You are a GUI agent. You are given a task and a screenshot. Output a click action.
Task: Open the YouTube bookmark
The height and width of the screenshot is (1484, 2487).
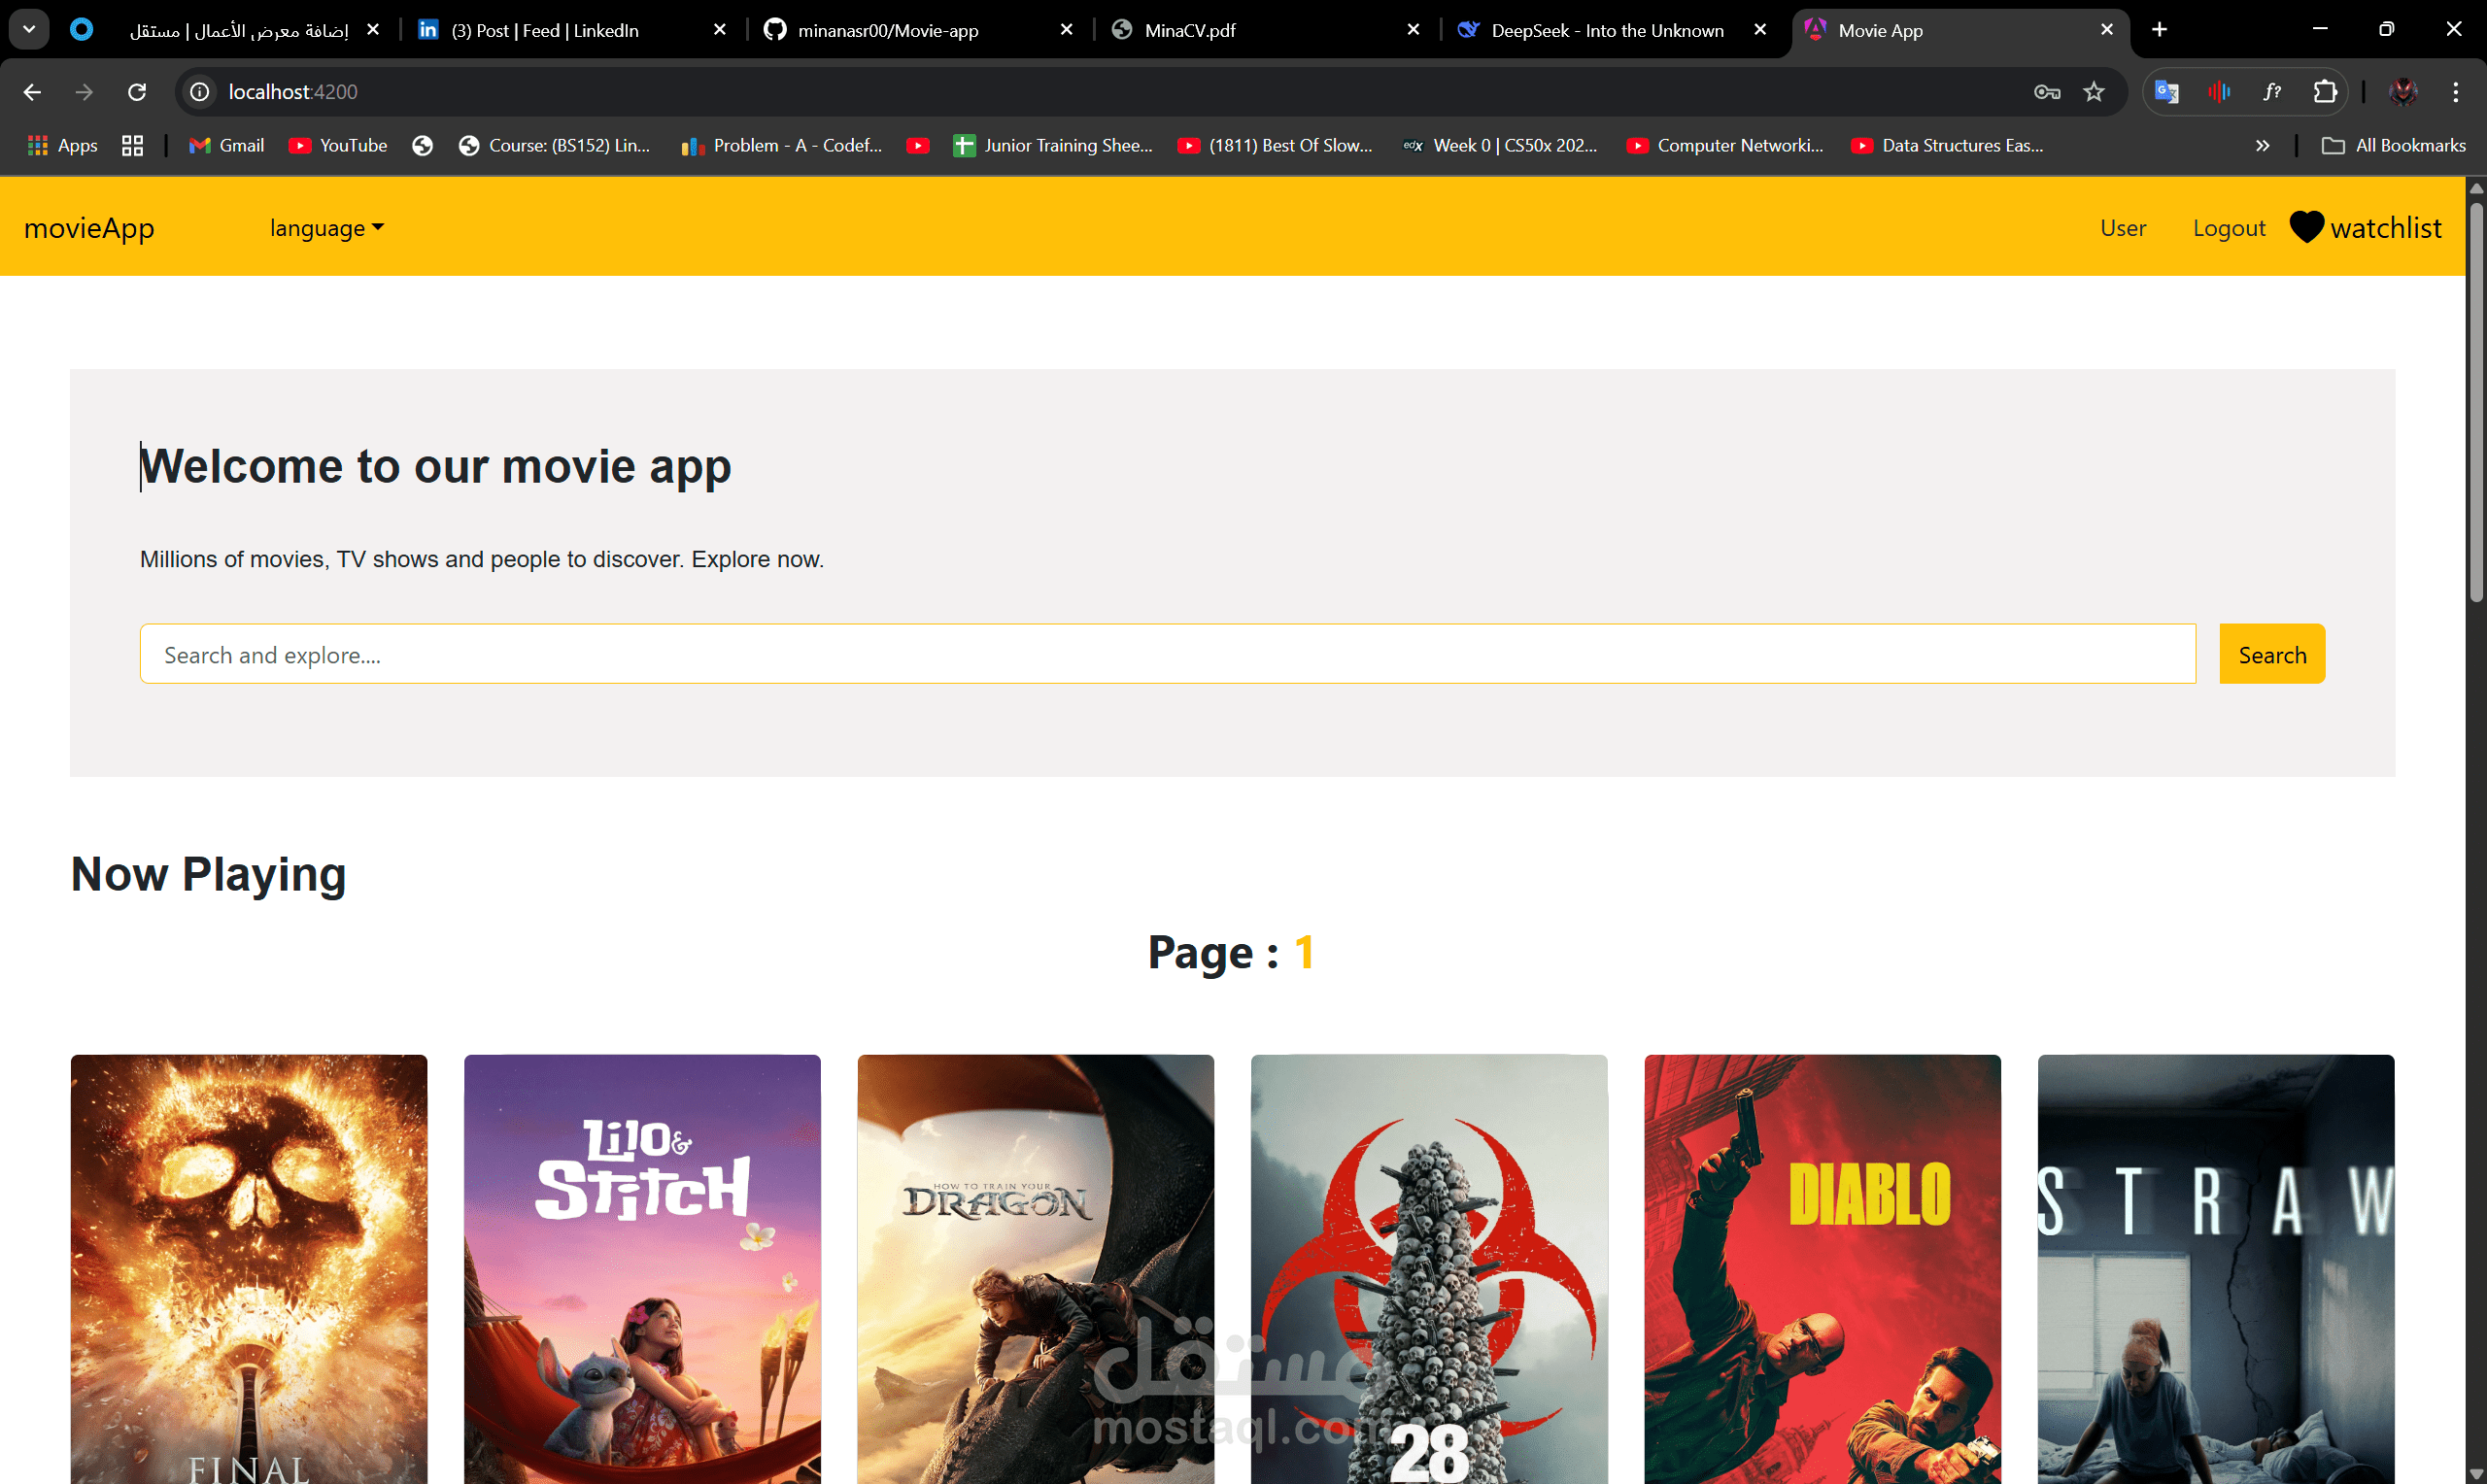(338, 146)
